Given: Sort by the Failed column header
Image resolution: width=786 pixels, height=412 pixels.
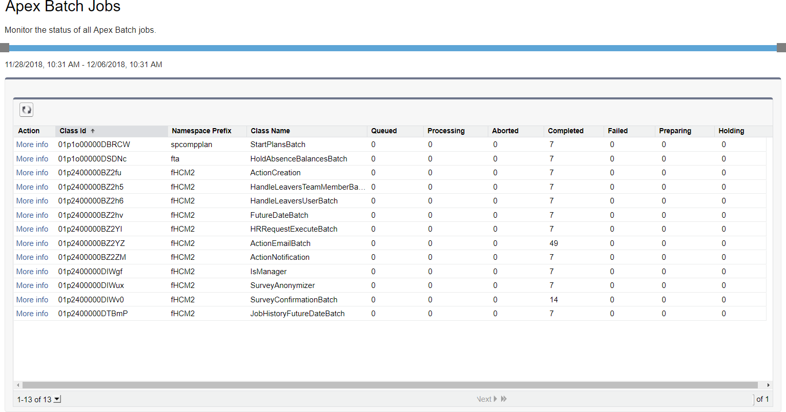Looking at the screenshot, I should (617, 131).
